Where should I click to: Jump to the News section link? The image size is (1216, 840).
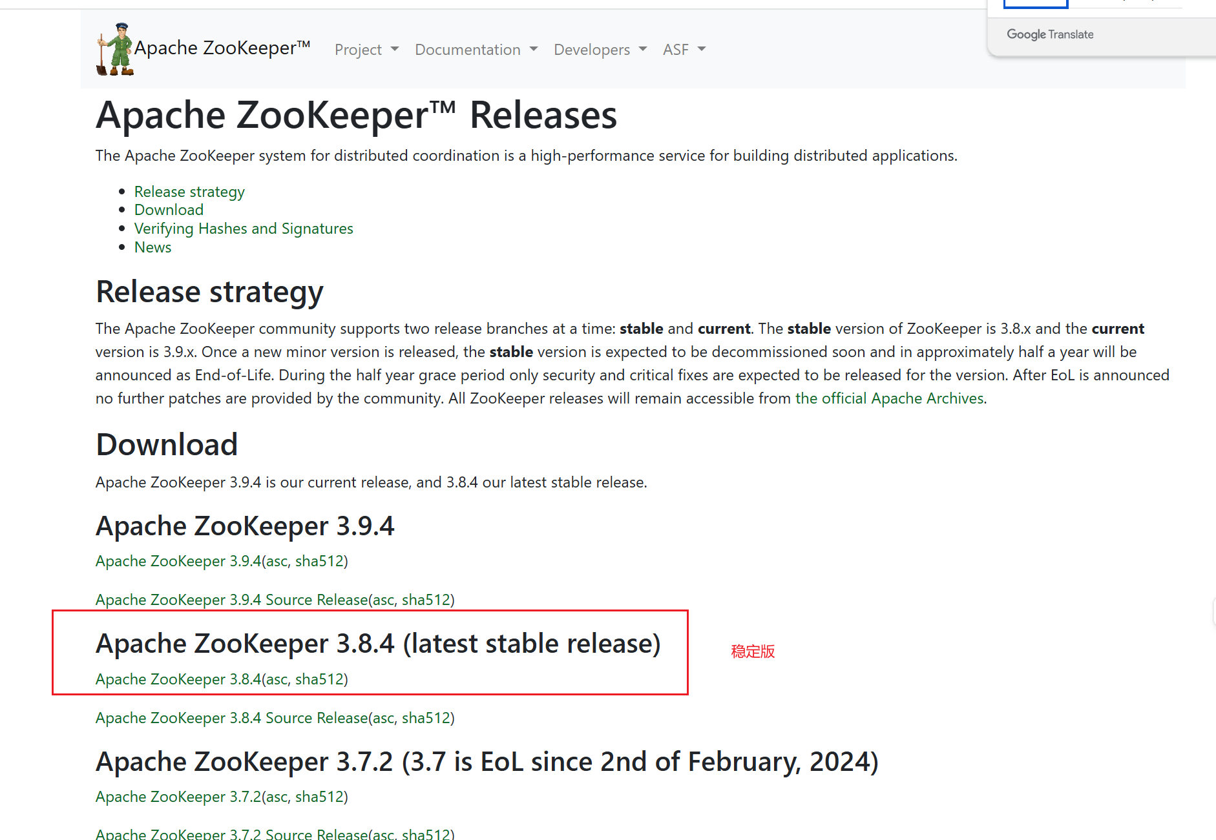[x=152, y=247]
